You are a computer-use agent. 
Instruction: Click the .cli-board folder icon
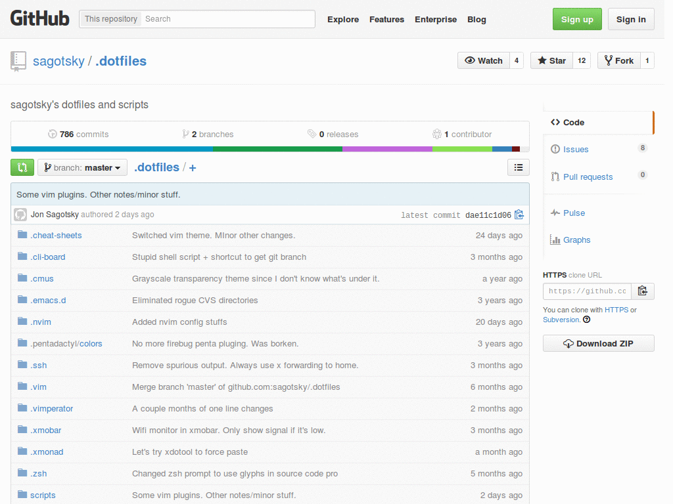point(22,257)
